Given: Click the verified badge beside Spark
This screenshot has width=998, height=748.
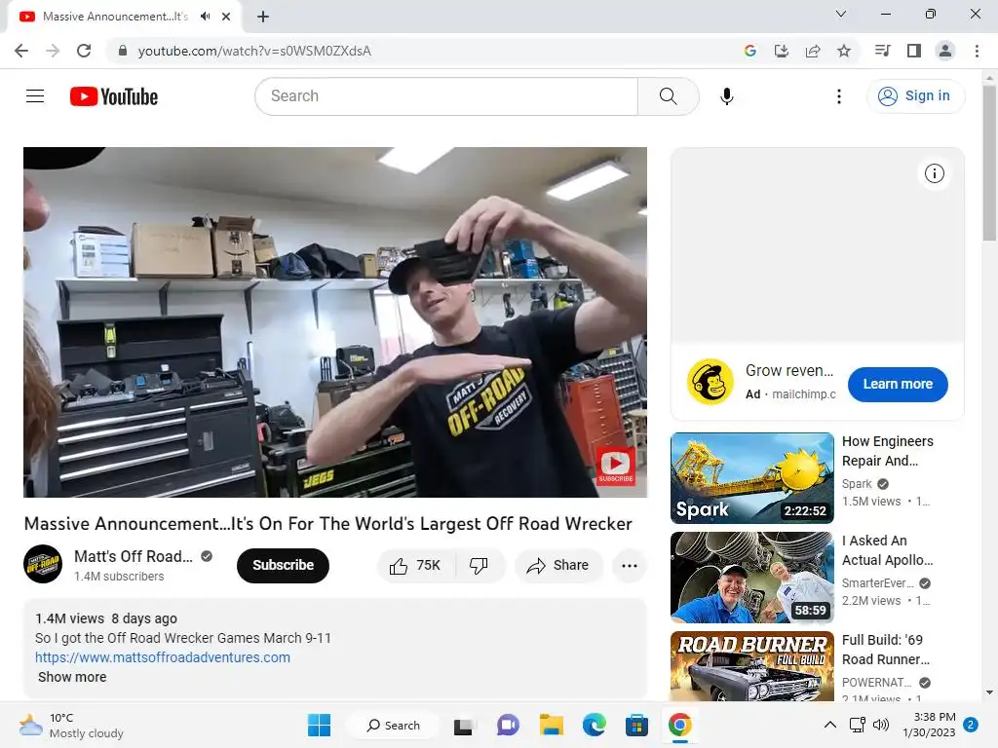Looking at the screenshot, I should pyautogui.click(x=883, y=484).
